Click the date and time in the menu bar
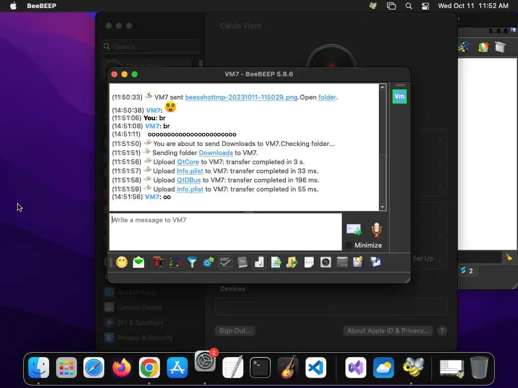The width and height of the screenshot is (518, 388). [x=473, y=6]
